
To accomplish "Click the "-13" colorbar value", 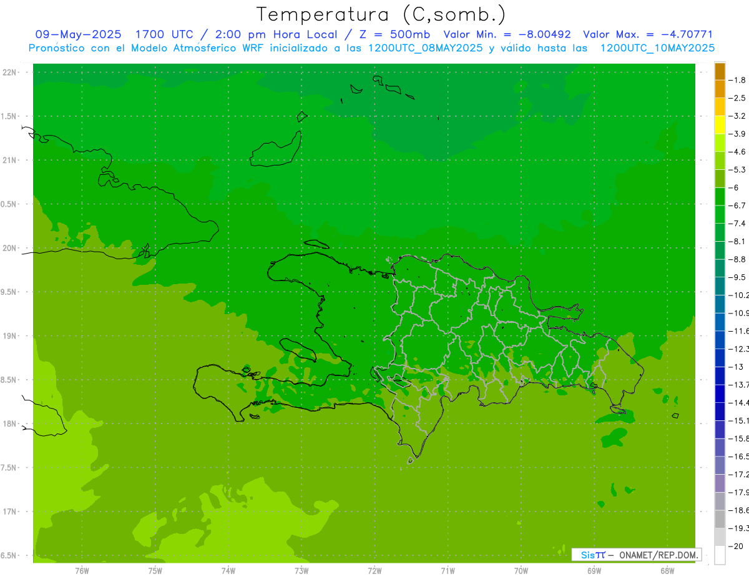I will 736,367.
